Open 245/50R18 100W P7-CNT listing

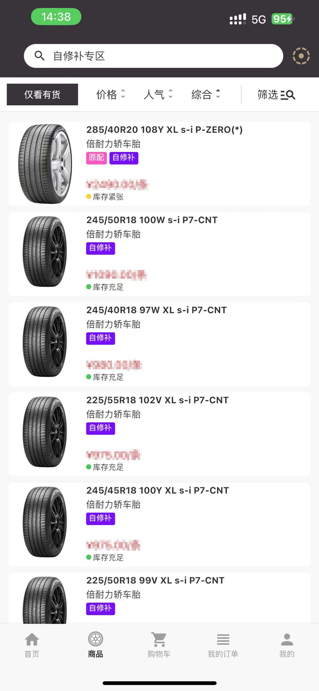[152, 220]
